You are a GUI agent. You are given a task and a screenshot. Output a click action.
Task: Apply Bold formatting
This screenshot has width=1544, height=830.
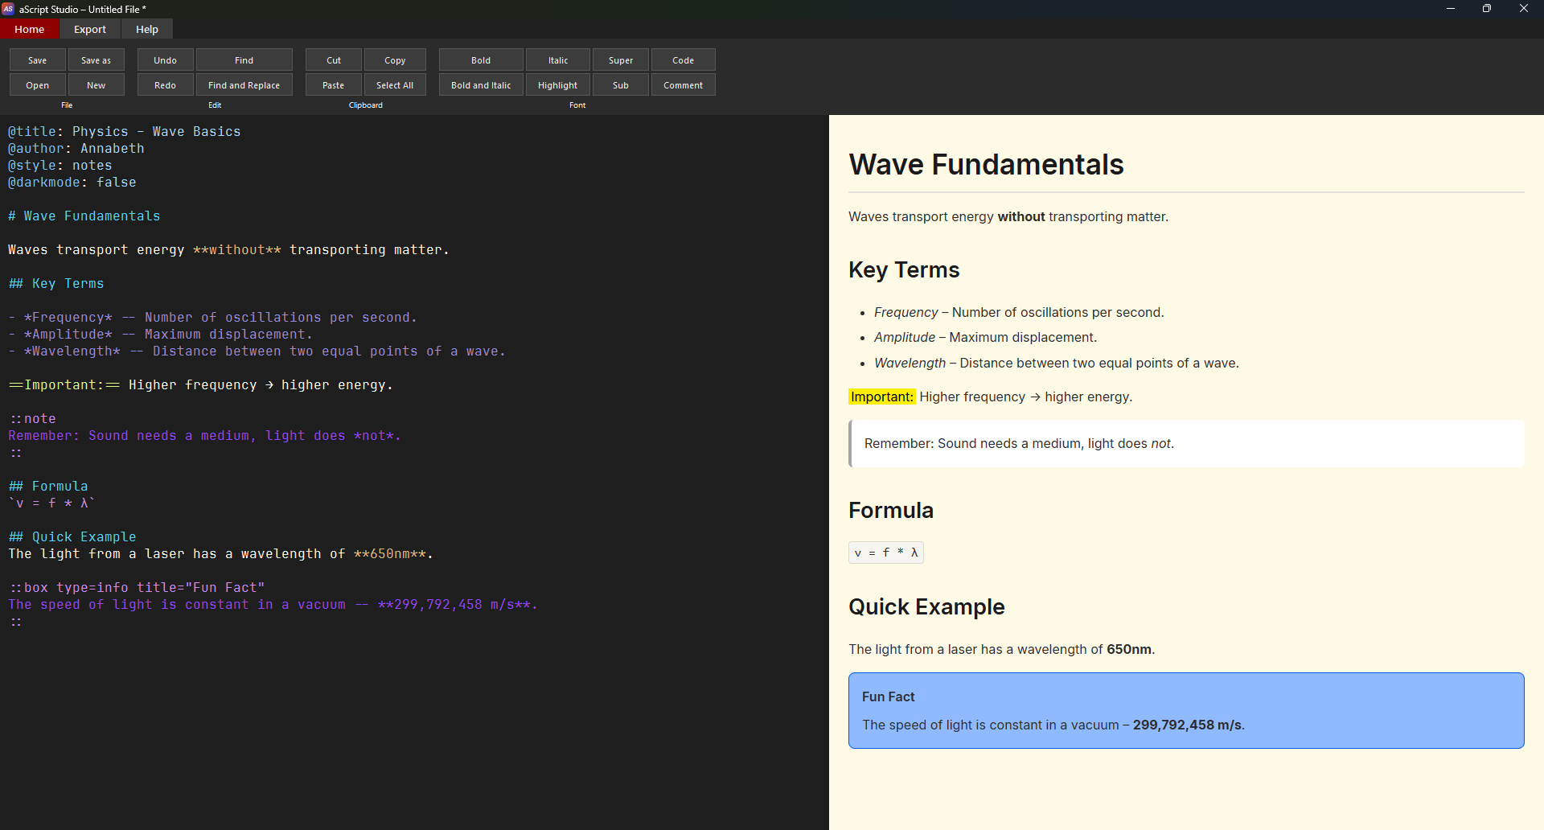(480, 60)
